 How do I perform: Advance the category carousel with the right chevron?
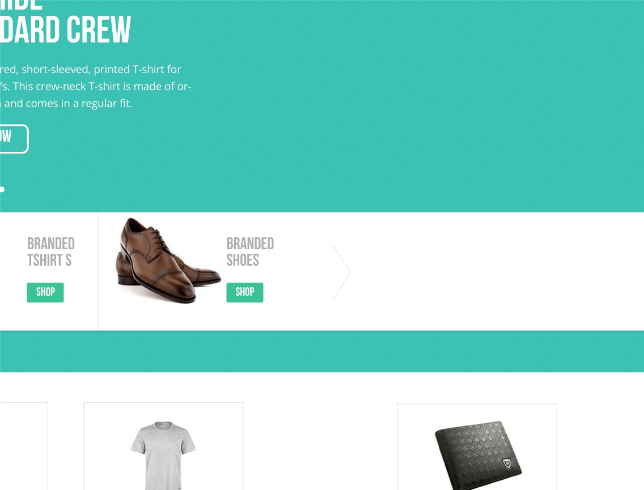(341, 272)
